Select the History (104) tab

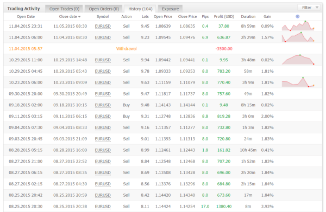[140, 9]
